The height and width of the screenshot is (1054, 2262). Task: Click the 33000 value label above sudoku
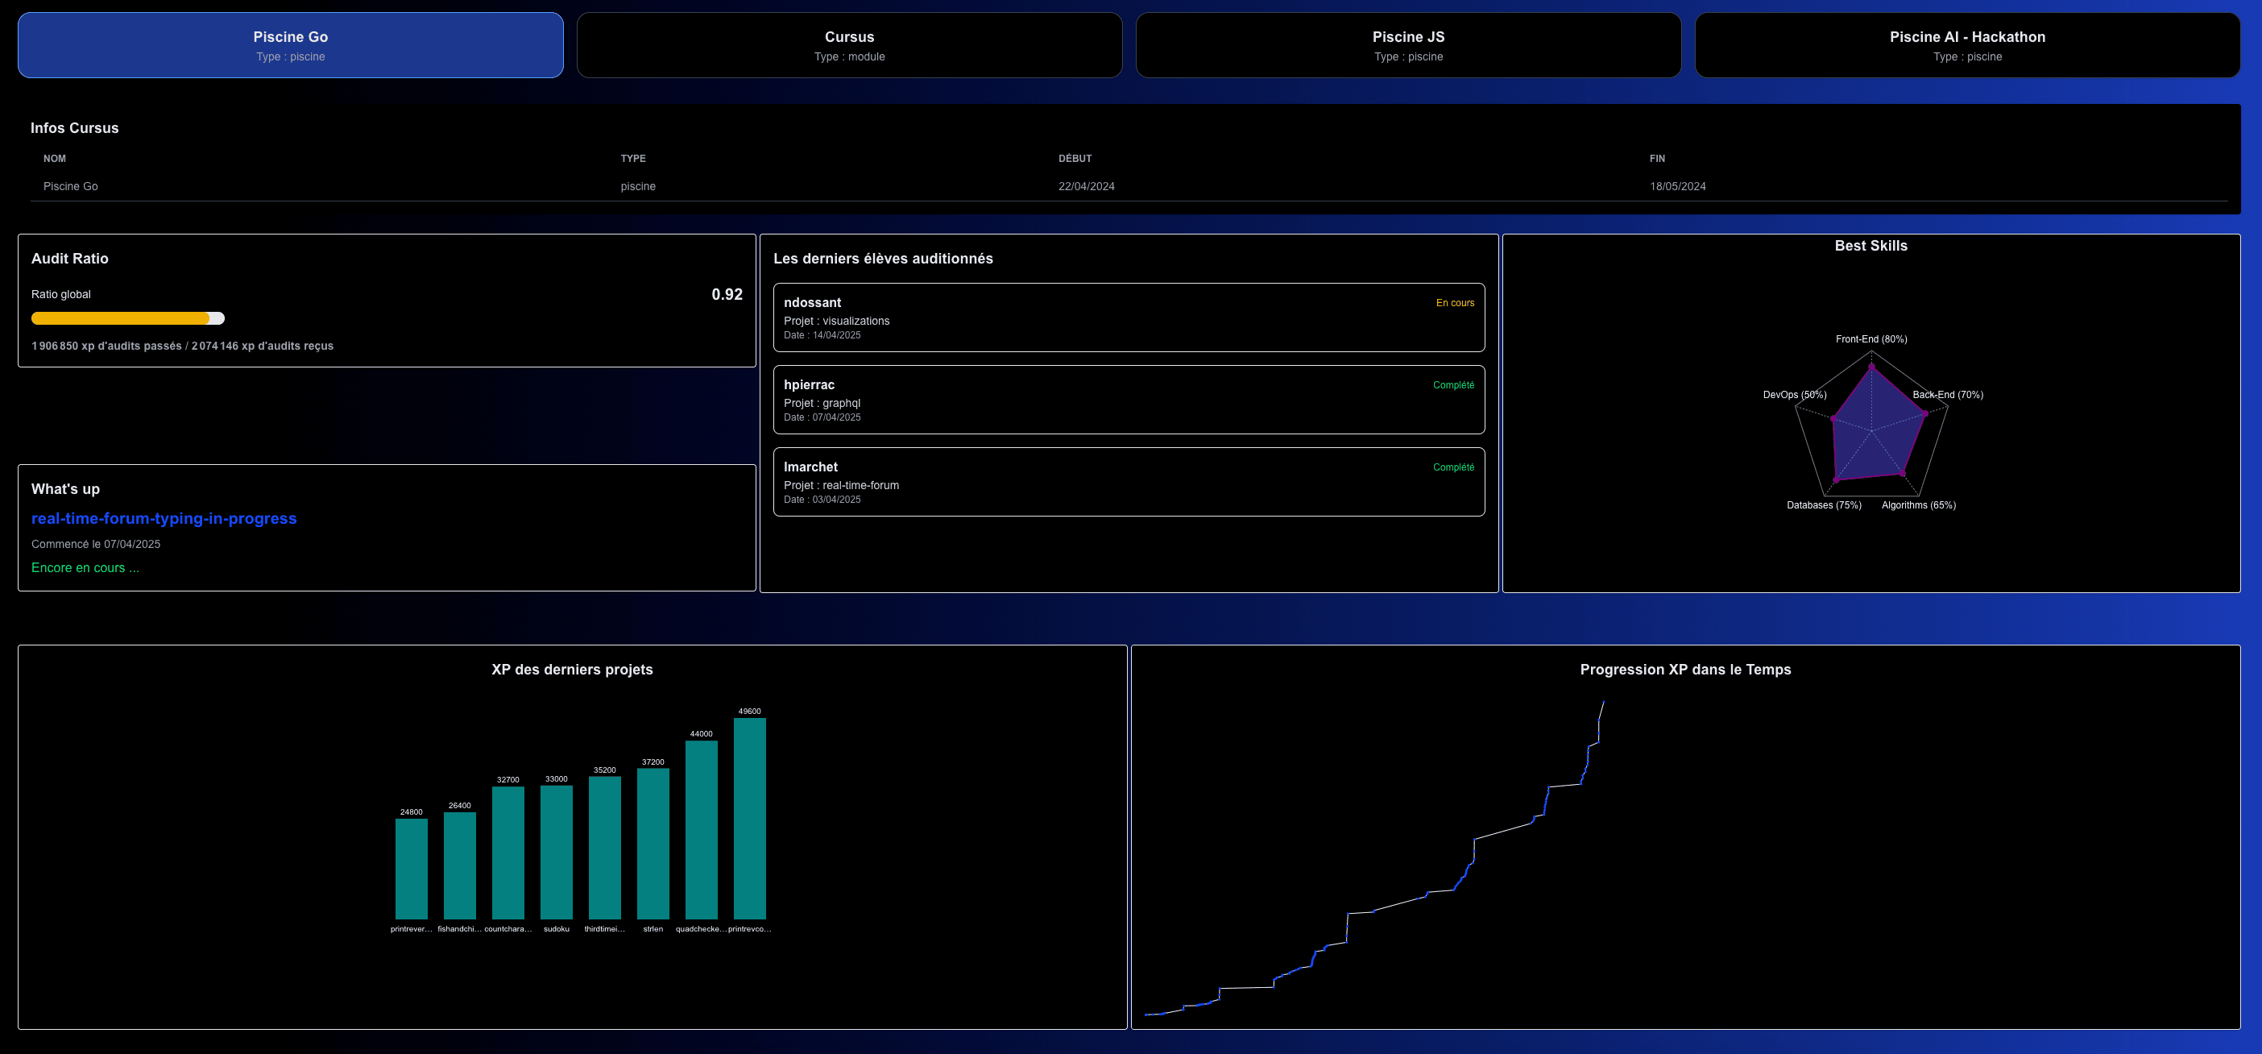pyautogui.click(x=556, y=779)
